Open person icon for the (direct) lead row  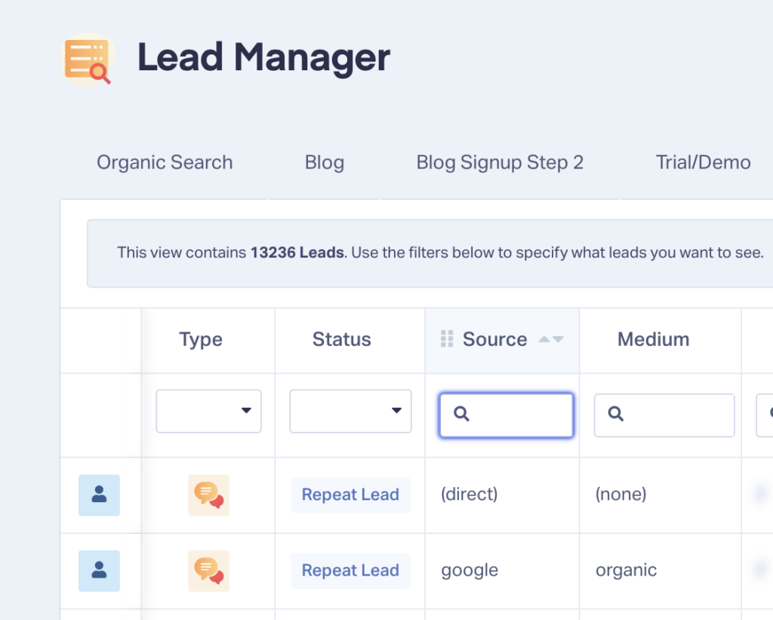[x=99, y=495]
